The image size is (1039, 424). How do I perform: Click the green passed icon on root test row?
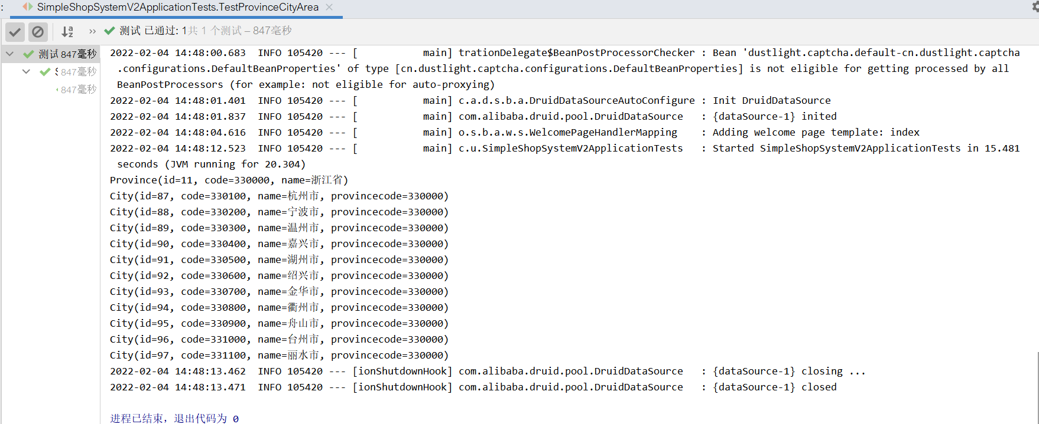click(x=28, y=54)
